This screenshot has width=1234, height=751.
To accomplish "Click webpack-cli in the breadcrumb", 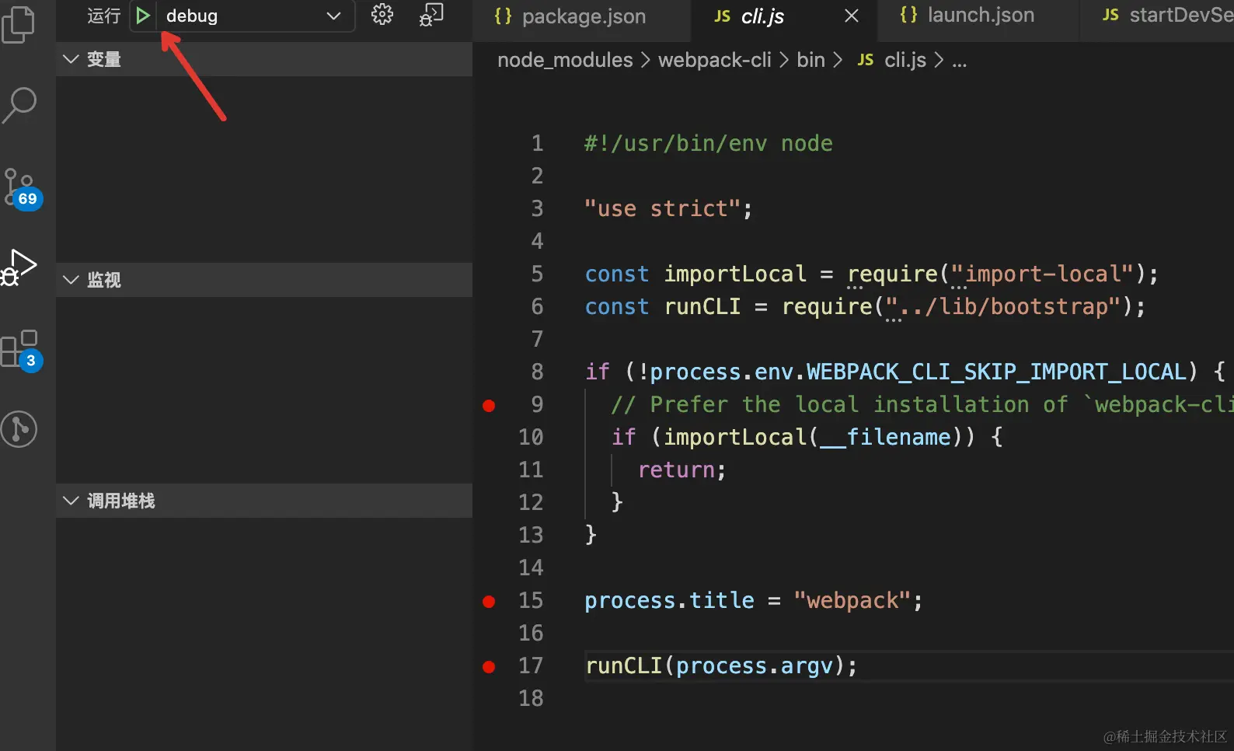I will (x=715, y=60).
